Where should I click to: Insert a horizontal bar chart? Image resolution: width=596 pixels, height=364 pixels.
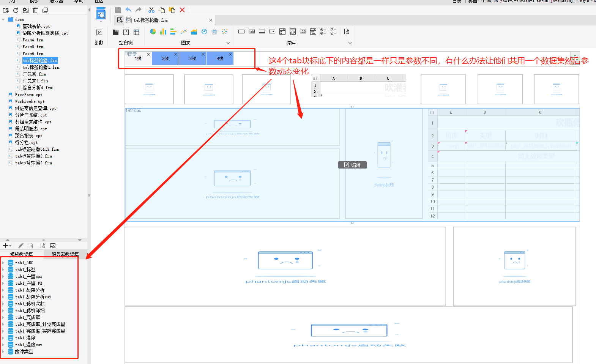pos(173,32)
